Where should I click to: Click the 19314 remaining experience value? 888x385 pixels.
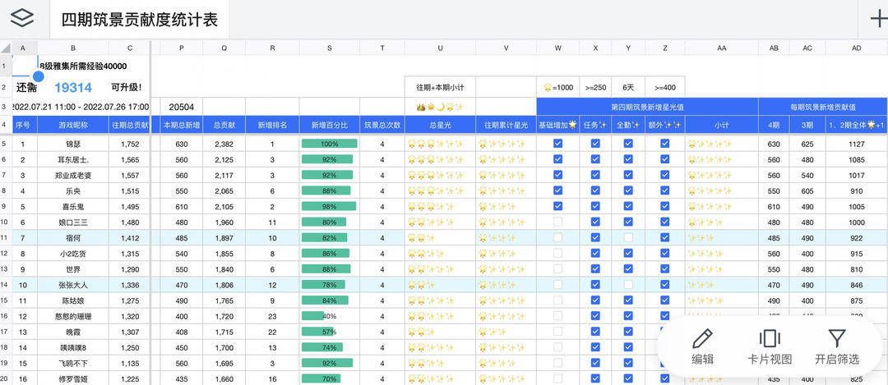[73, 88]
